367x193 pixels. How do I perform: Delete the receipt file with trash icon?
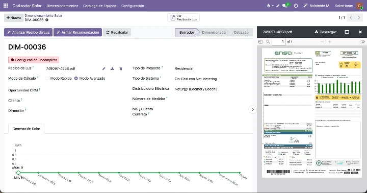(x=121, y=68)
